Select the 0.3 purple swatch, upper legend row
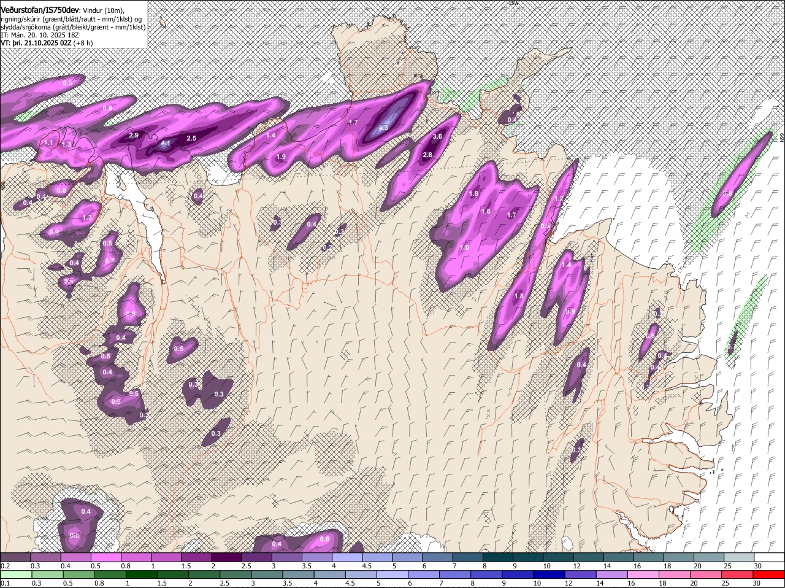 click(x=46, y=557)
